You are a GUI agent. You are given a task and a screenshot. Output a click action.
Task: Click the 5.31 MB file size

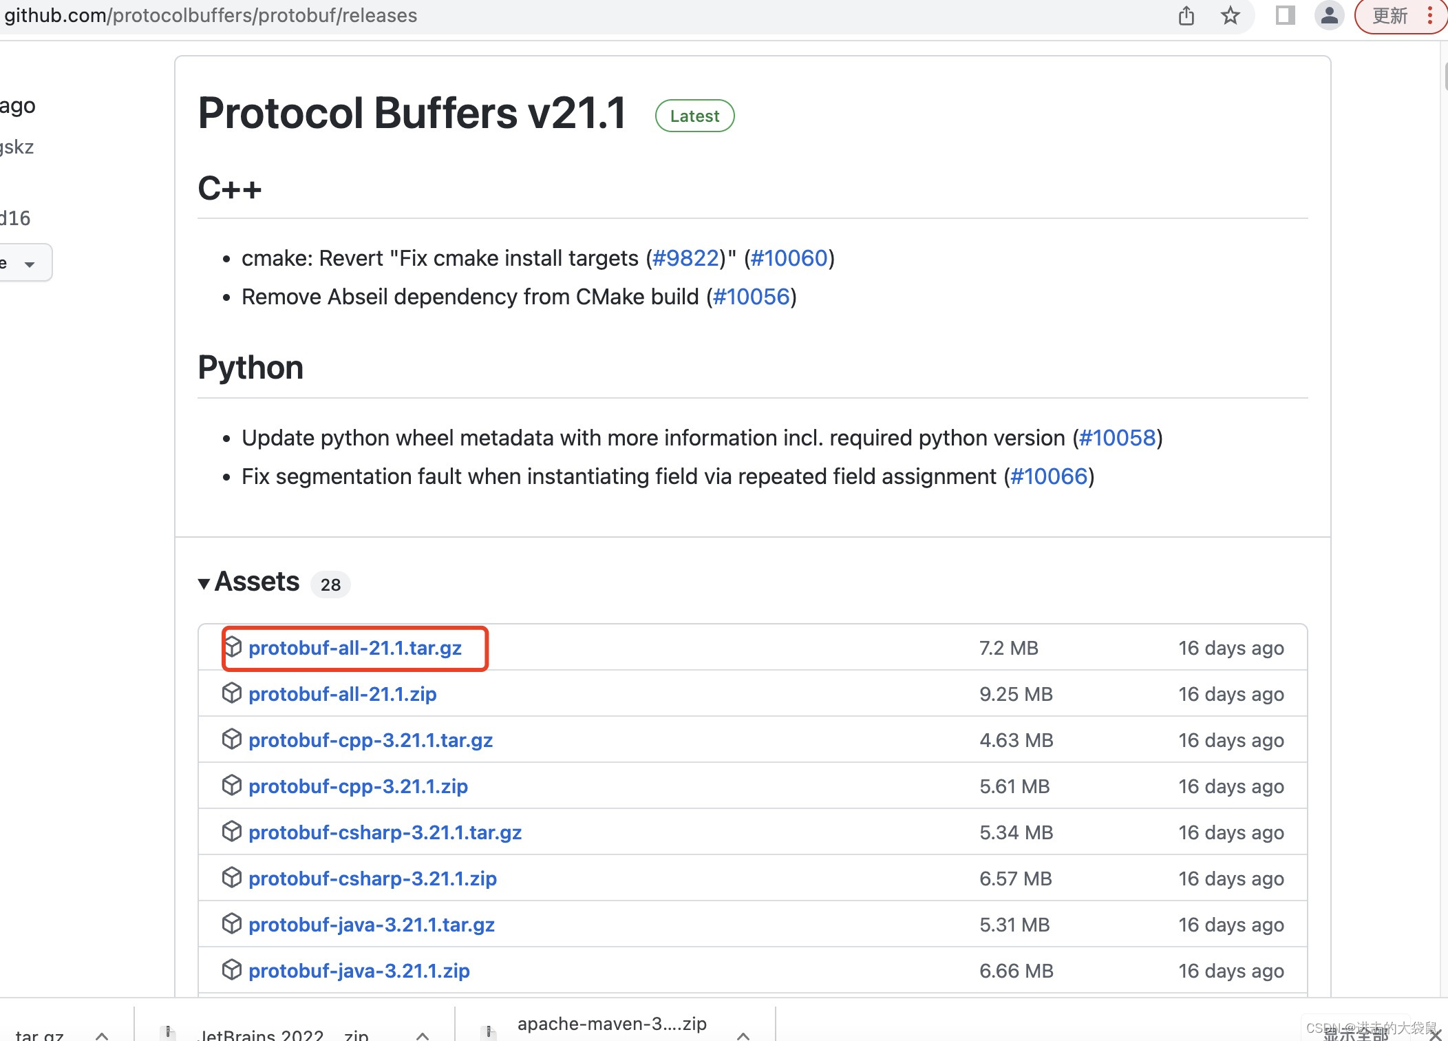click(x=1014, y=925)
